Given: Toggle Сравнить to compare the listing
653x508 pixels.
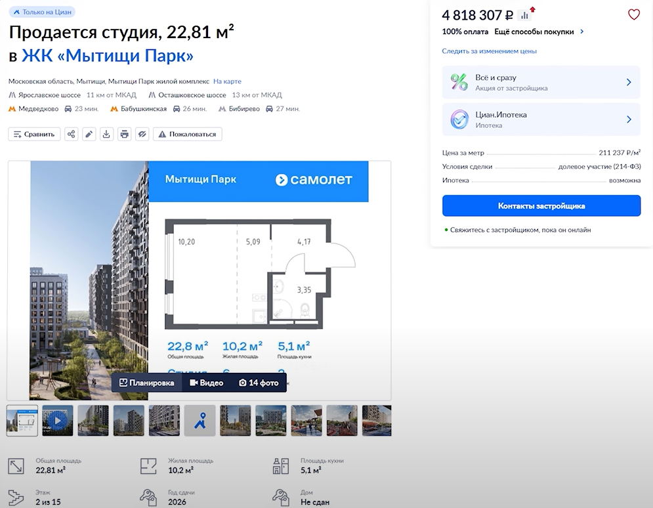Looking at the screenshot, I should [34, 134].
